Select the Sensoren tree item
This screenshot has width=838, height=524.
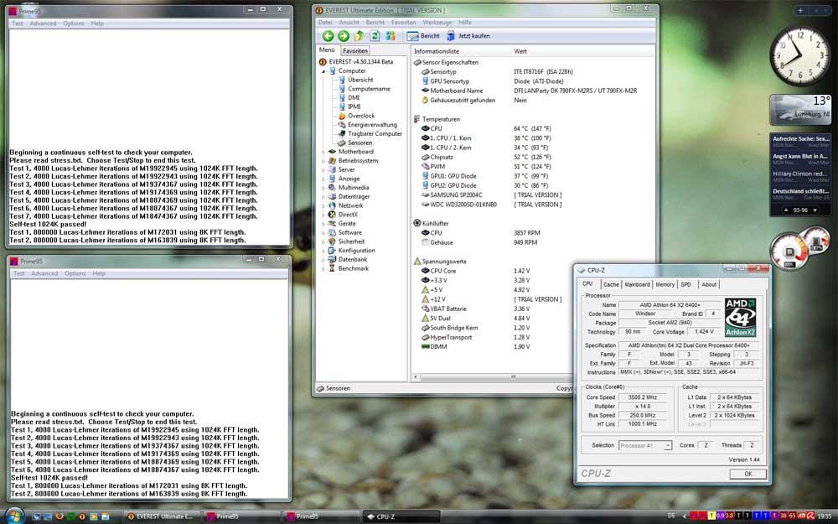[x=360, y=143]
